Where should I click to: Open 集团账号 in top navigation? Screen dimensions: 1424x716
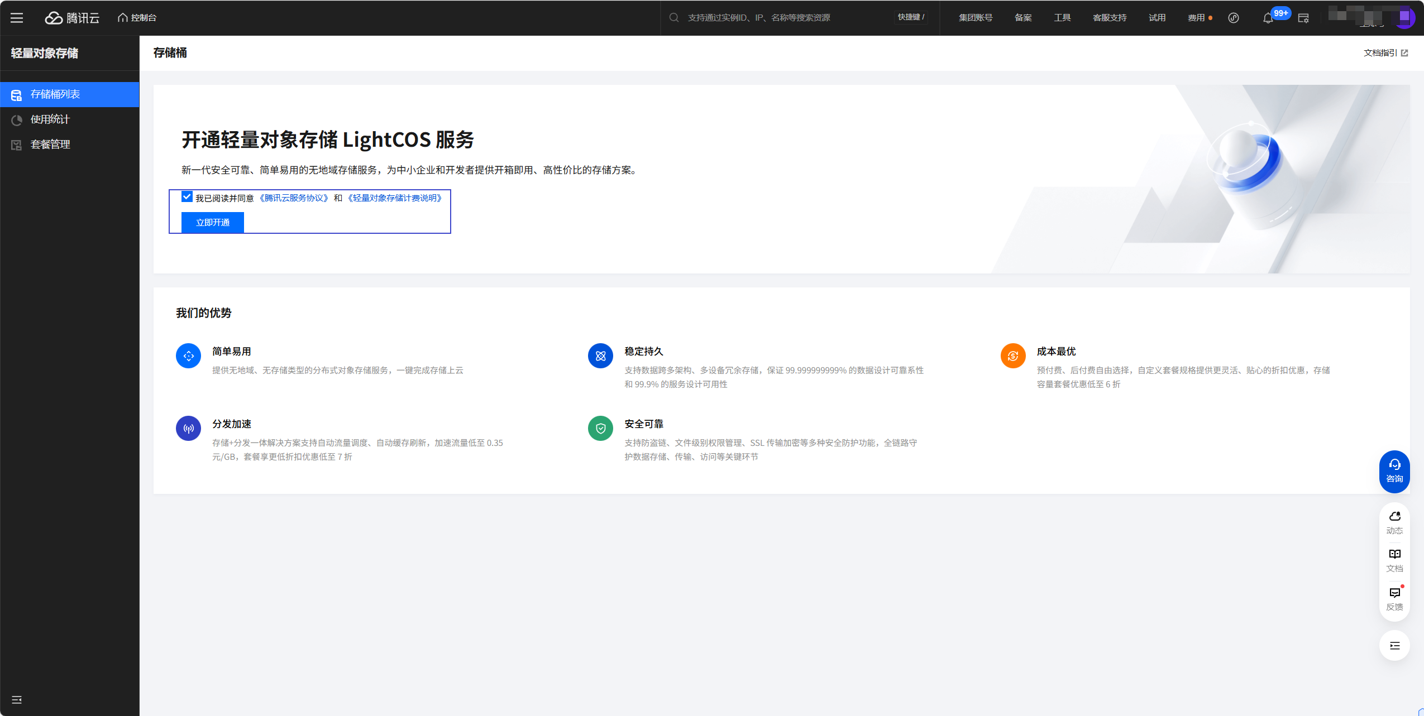click(x=976, y=18)
